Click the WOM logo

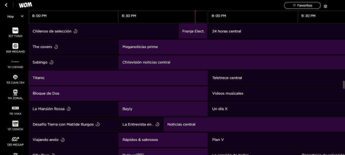[26, 5]
